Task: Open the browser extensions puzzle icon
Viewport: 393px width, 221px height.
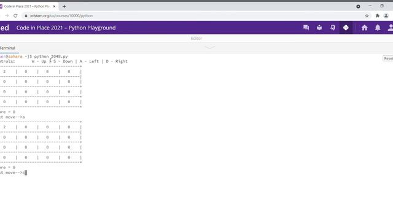Action: (378, 16)
